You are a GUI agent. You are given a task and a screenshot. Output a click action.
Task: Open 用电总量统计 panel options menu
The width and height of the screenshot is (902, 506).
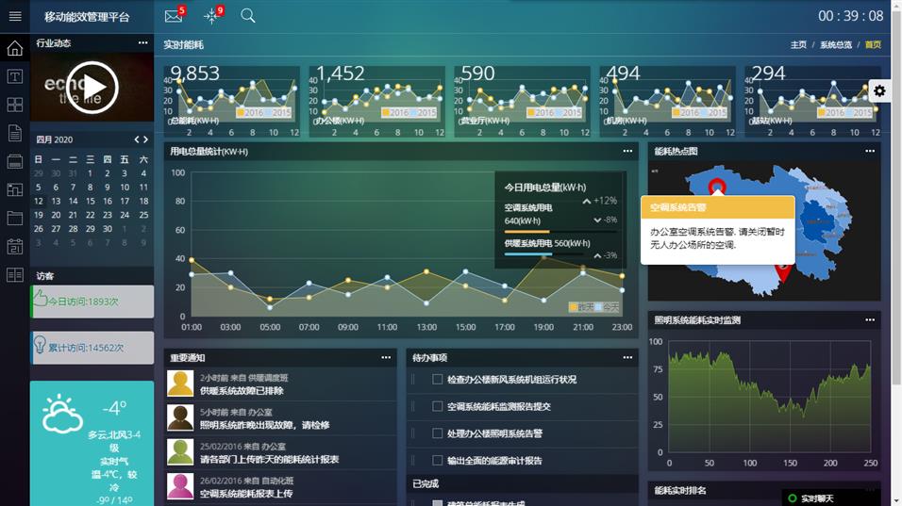click(x=627, y=151)
